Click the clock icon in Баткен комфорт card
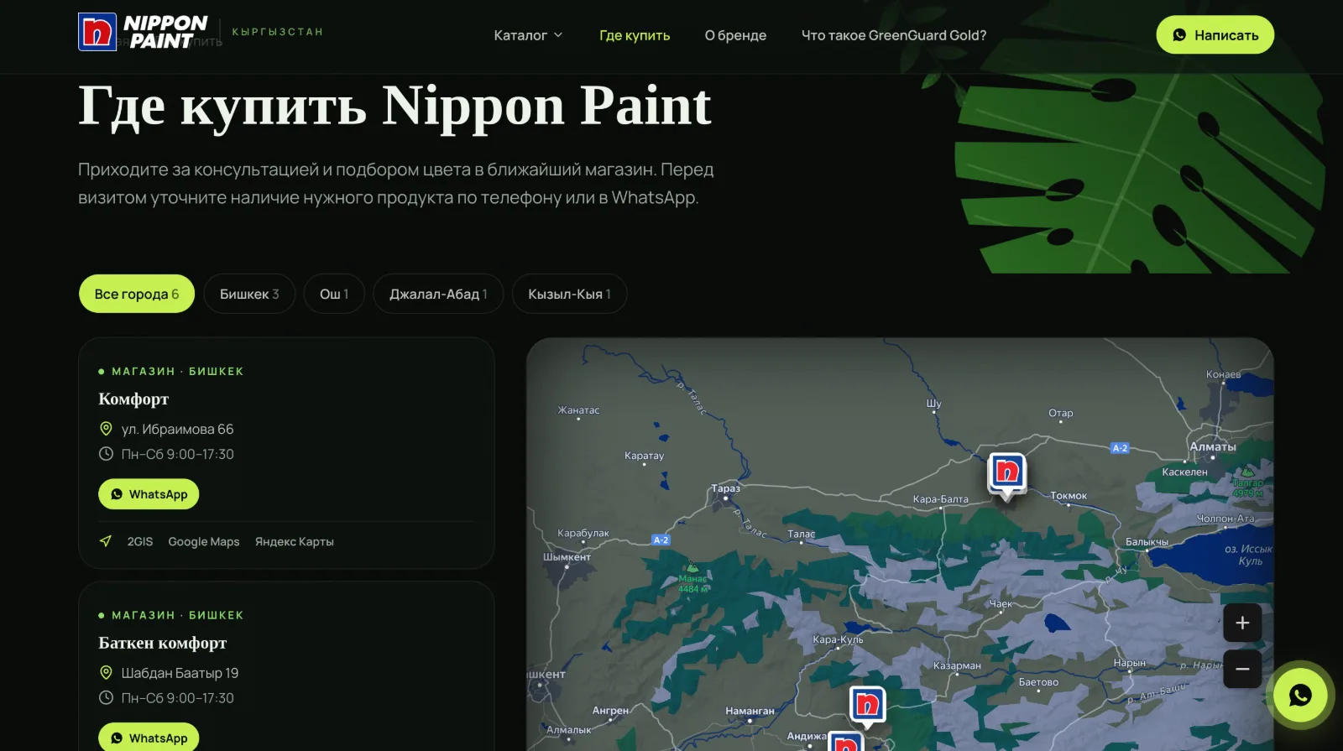This screenshot has height=751, width=1343. (x=106, y=698)
